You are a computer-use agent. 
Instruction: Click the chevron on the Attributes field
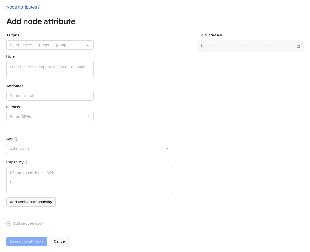point(88,96)
